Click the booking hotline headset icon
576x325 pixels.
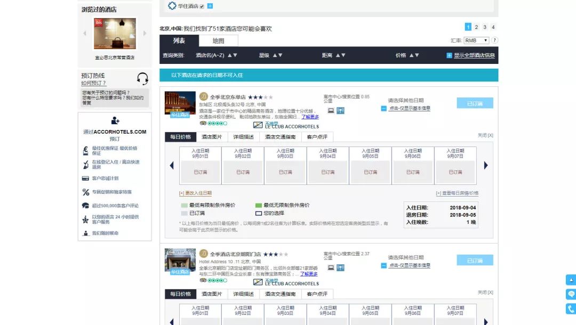click(142, 78)
